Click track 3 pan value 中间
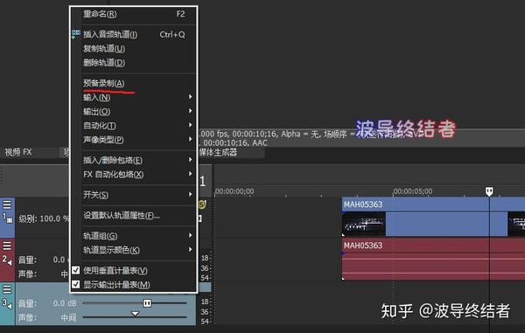Viewport: 525px width, 333px height. click(68, 317)
